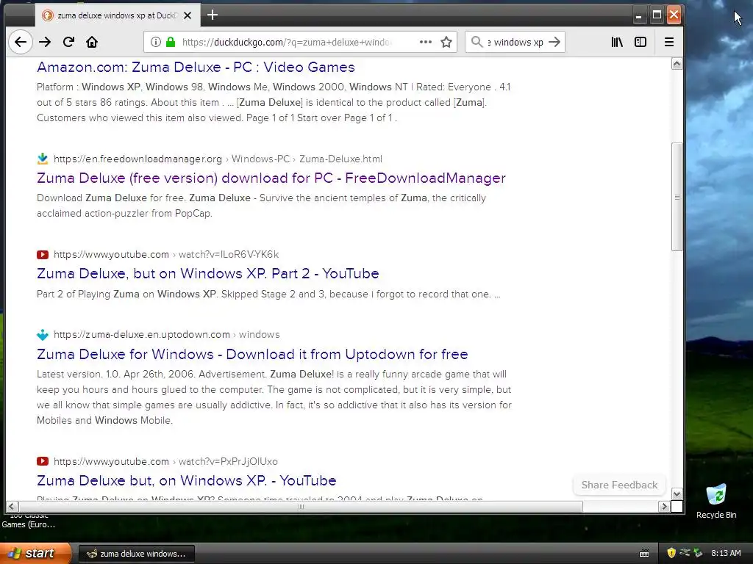Open the Firefox hamburger menu

pos(669,42)
